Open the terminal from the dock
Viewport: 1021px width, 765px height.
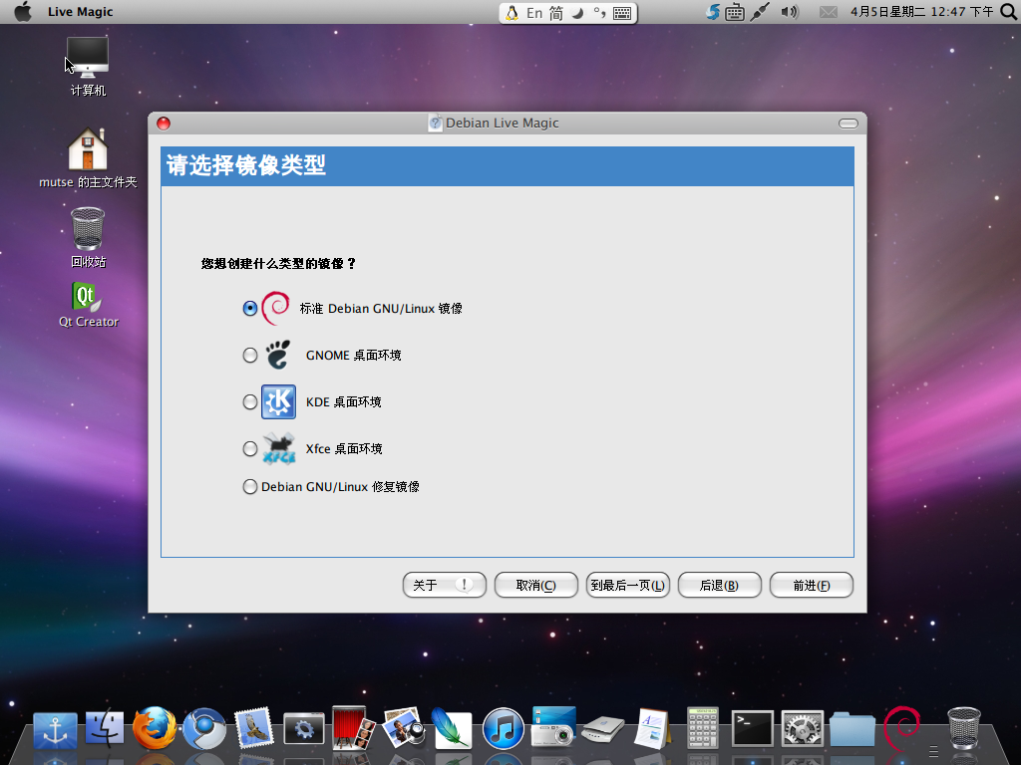pyautogui.click(x=752, y=728)
